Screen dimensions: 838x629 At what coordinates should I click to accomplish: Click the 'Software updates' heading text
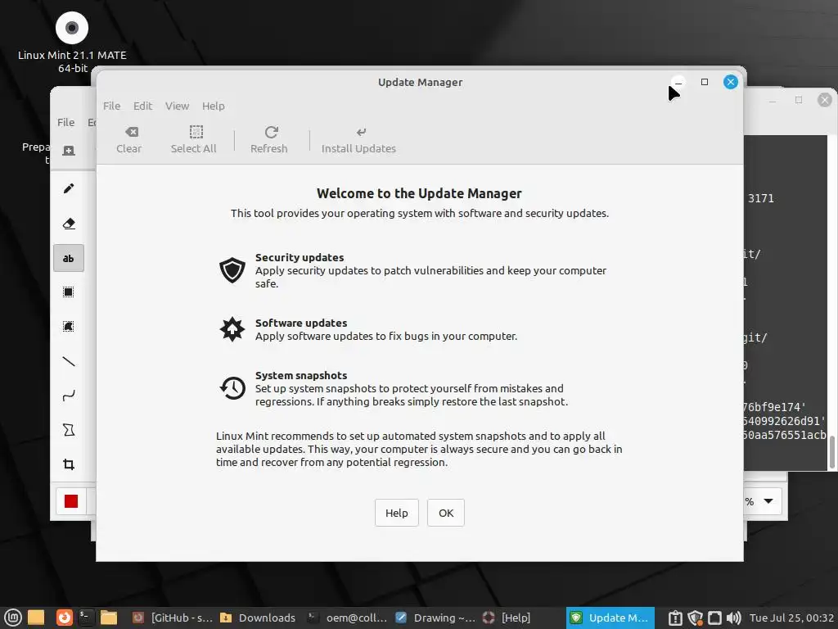click(x=301, y=323)
